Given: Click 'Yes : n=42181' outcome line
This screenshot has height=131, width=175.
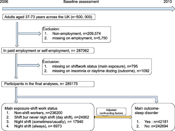Looking at the screenshot, I should click(x=156, y=122).
